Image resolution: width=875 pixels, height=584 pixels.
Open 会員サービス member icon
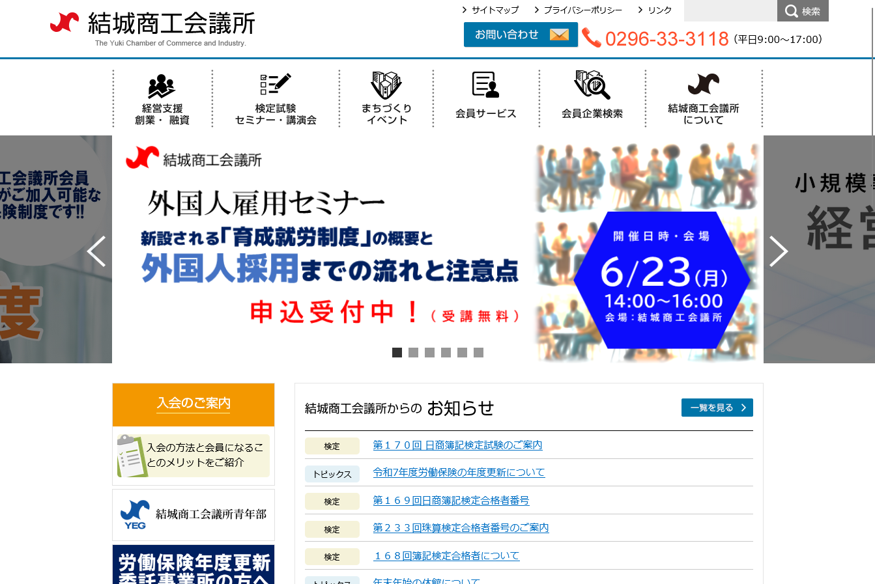point(485,85)
